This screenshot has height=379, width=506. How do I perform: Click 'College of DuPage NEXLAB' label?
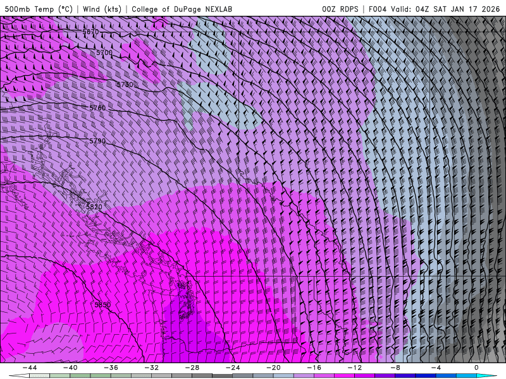click(182, 9)
